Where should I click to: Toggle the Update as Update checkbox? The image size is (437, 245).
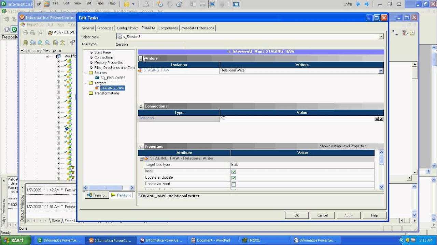tap(234, 178)
